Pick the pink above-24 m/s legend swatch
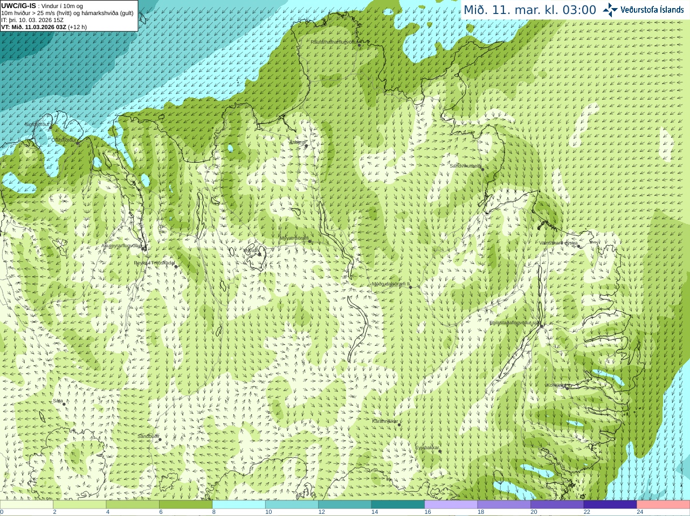Image resolution: width=690 pixels, height=516 pixels. pos(664,505)
